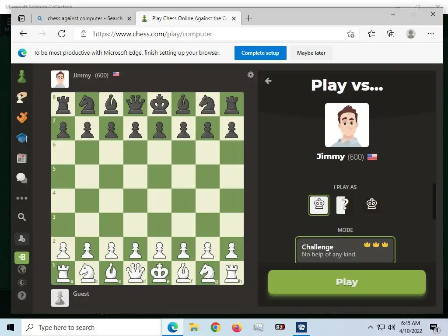The image size is (448, 336).
Task: Open Solitaire Collection from the taskbar
Action: 301,327
